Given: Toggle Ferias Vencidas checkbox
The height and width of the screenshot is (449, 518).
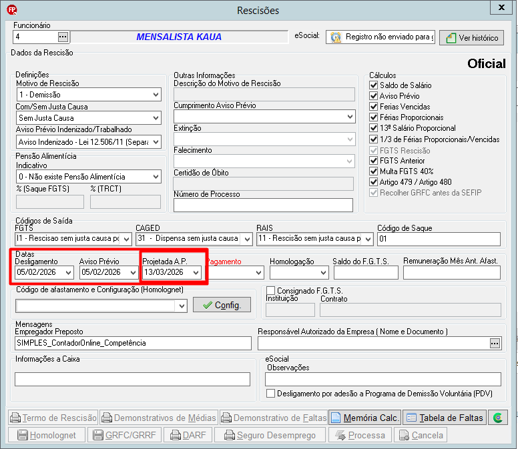Looking at the screenshot, I should click(x=374, y=107).
